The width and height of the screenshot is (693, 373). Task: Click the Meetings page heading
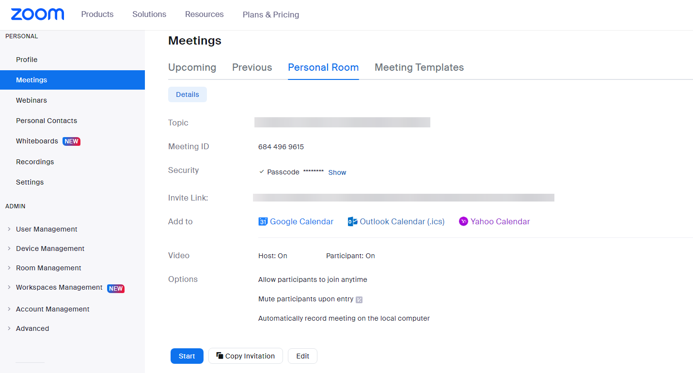click(x=195, y=41)
